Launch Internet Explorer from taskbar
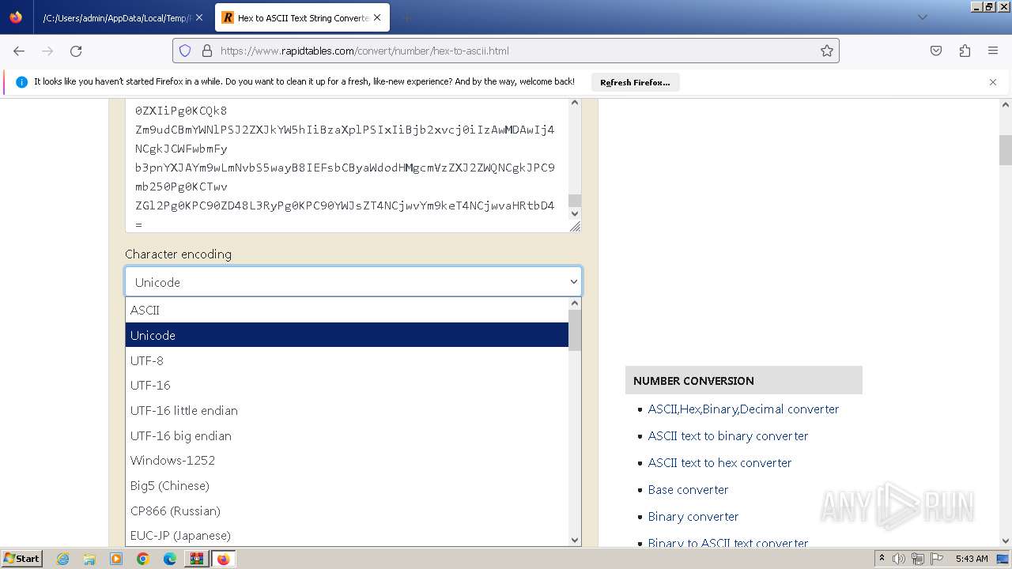1012x569 pixels. coord(63,559)
